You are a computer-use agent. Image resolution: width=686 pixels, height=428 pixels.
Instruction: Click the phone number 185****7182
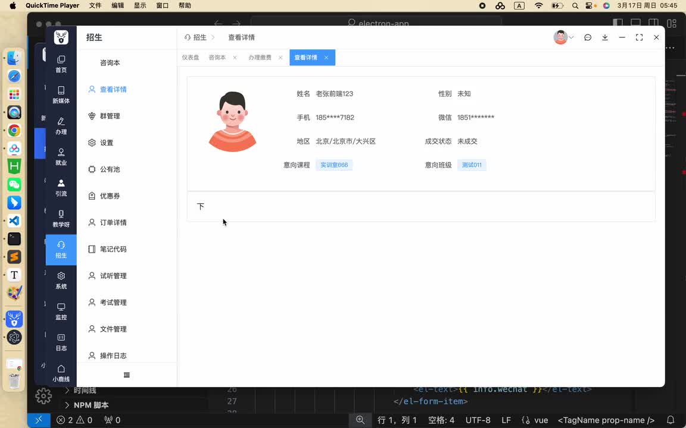click(x=335, y=118)
